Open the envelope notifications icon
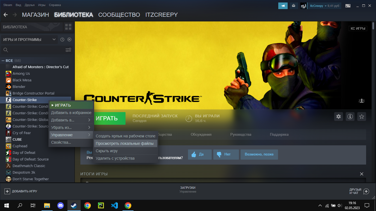 (294, 6)
